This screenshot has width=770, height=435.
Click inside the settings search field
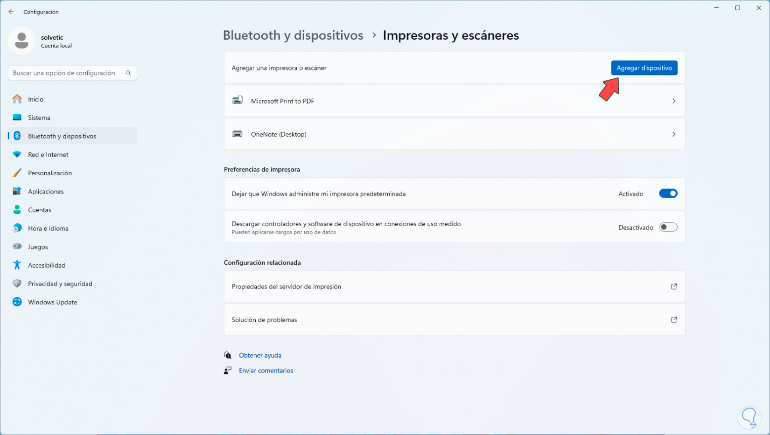65,73
